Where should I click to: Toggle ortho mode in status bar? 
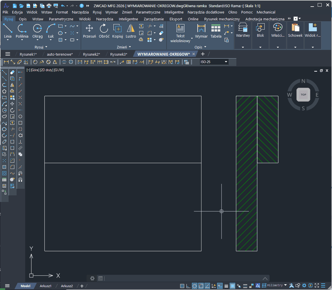click(x=188, y=286)
